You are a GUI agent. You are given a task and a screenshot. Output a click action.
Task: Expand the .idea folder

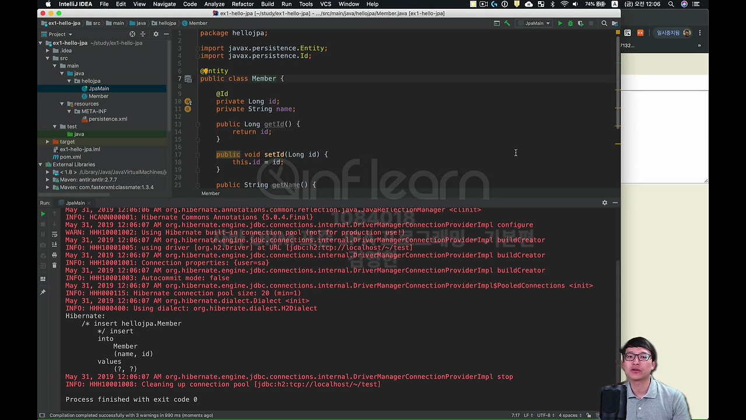48,51
